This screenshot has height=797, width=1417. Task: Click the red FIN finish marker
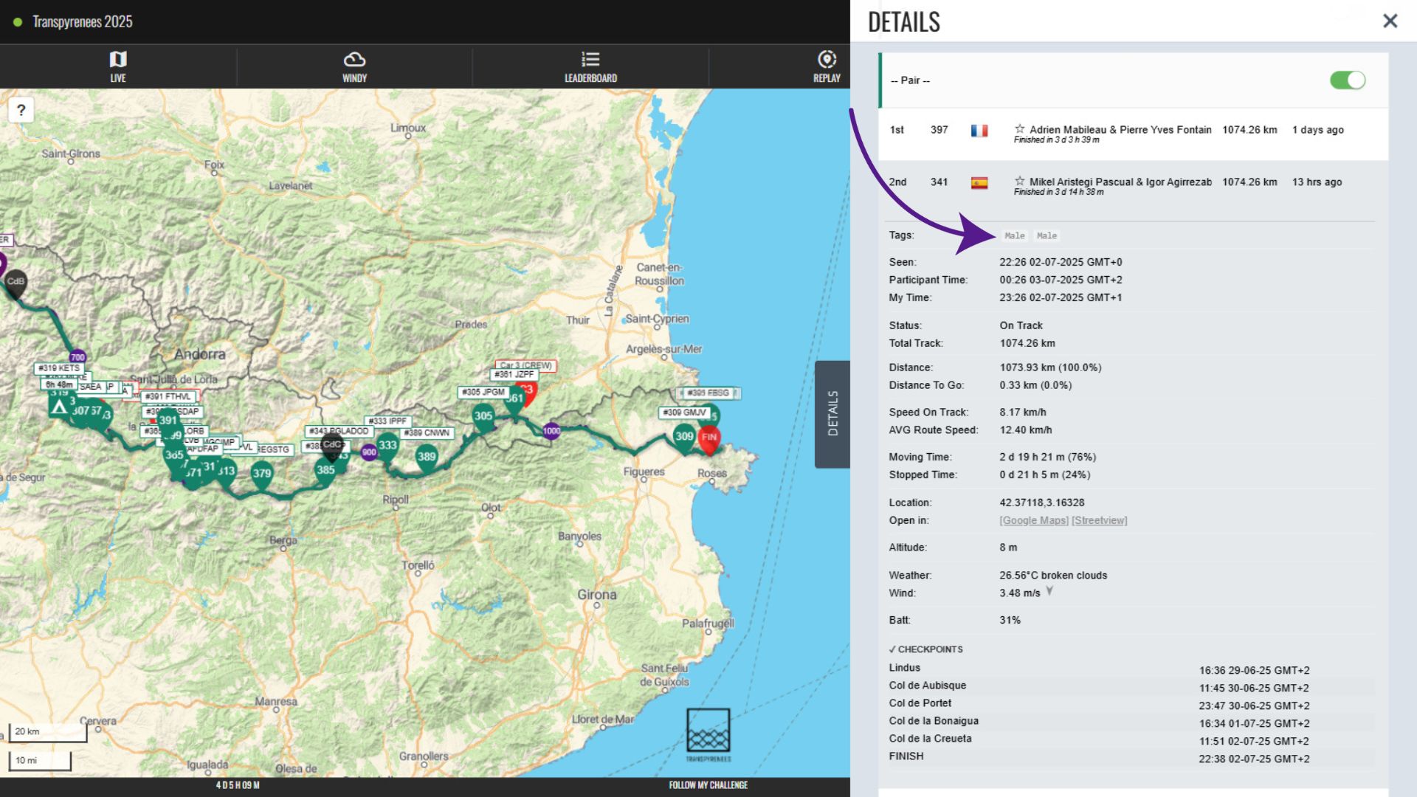pos(708,438)
